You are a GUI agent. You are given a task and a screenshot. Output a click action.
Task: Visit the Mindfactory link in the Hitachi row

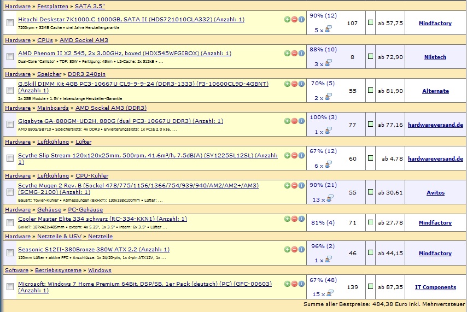435,23
